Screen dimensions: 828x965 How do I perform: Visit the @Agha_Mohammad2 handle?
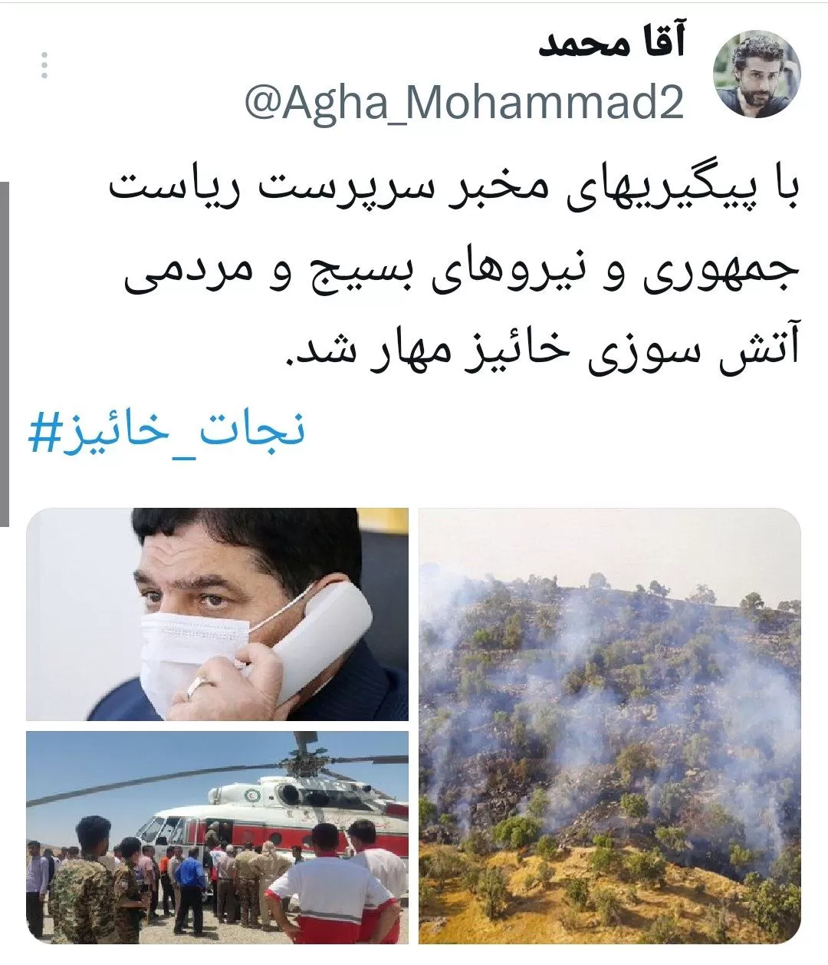pyautogui.click(x=464, y=101)
